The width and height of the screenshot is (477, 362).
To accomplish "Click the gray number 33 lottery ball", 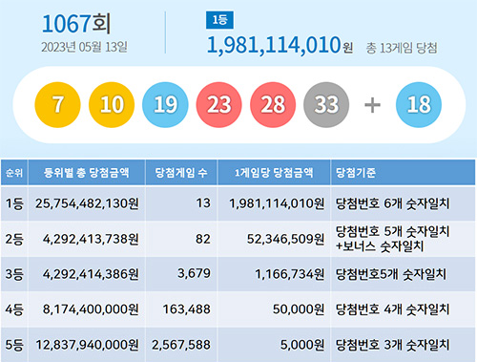I will 326,105.
